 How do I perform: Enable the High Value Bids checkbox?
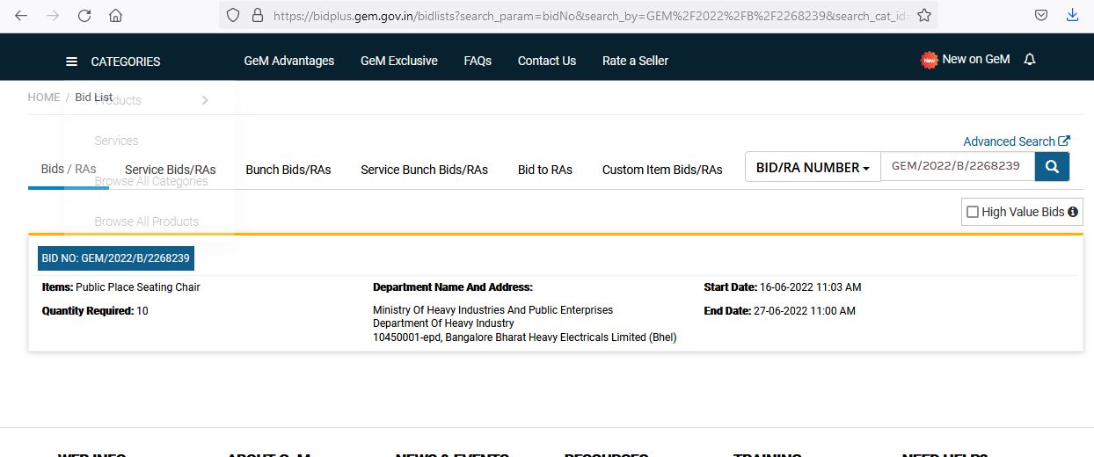973,212
